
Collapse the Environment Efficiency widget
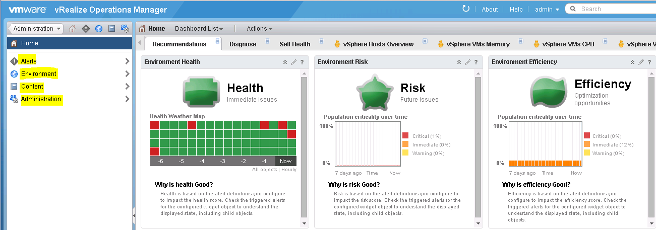(632, 62)
